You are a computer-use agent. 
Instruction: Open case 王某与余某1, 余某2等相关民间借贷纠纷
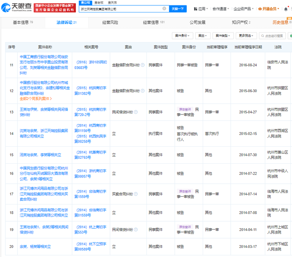pyautogui.click(x=44, y=230)
